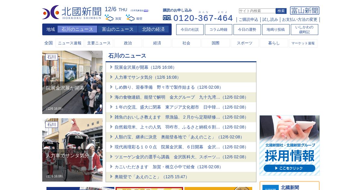Open 経済 menu item
This screenshot has height=190, width=362.
[157, 43]
